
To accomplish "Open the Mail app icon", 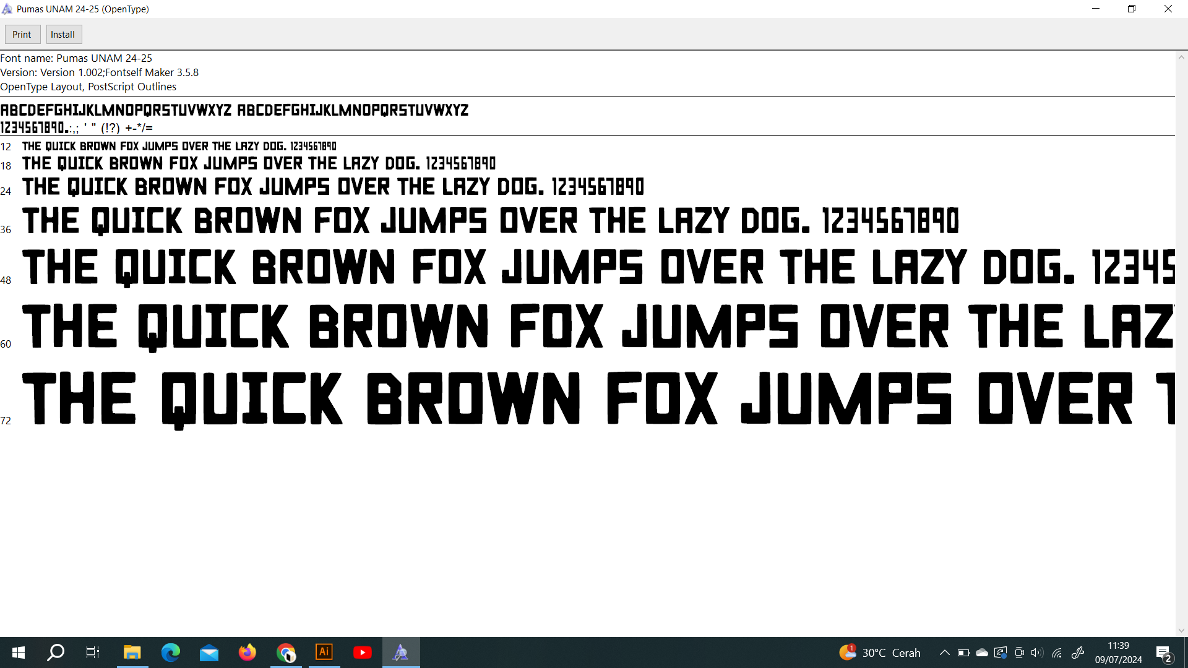I will tap(209, 652).
